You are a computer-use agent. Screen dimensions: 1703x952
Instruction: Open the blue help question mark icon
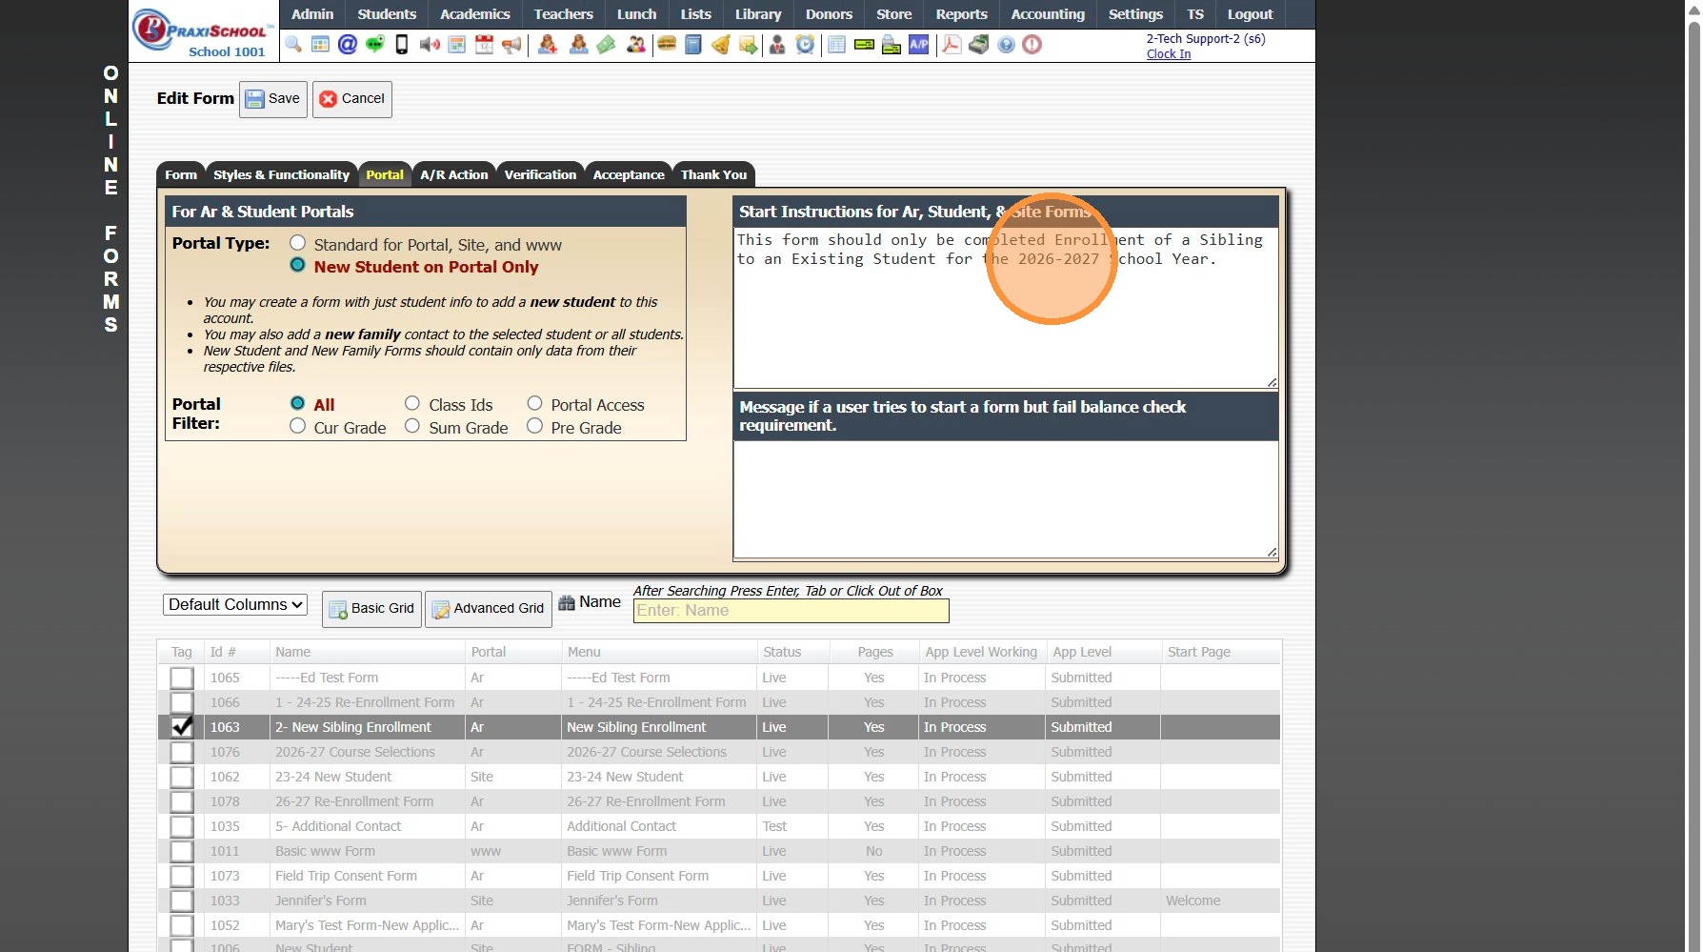pos(1006,45)
